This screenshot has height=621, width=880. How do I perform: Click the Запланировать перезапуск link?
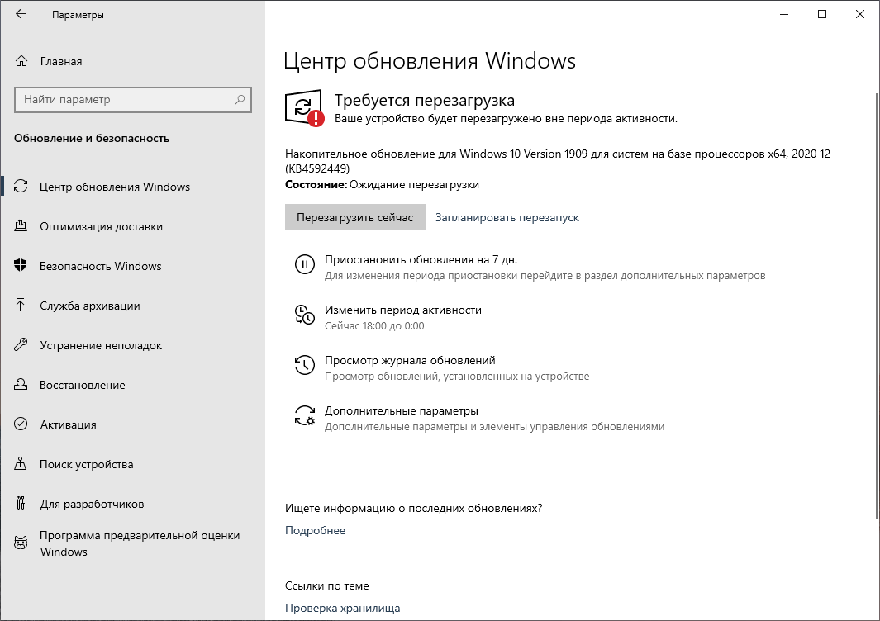(x=507, y=216)
